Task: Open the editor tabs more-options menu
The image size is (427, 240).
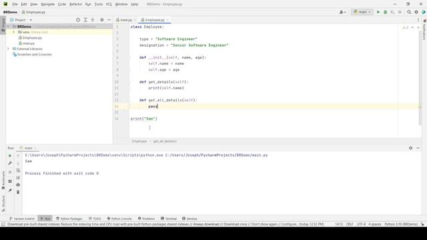Action: point(418,20)
